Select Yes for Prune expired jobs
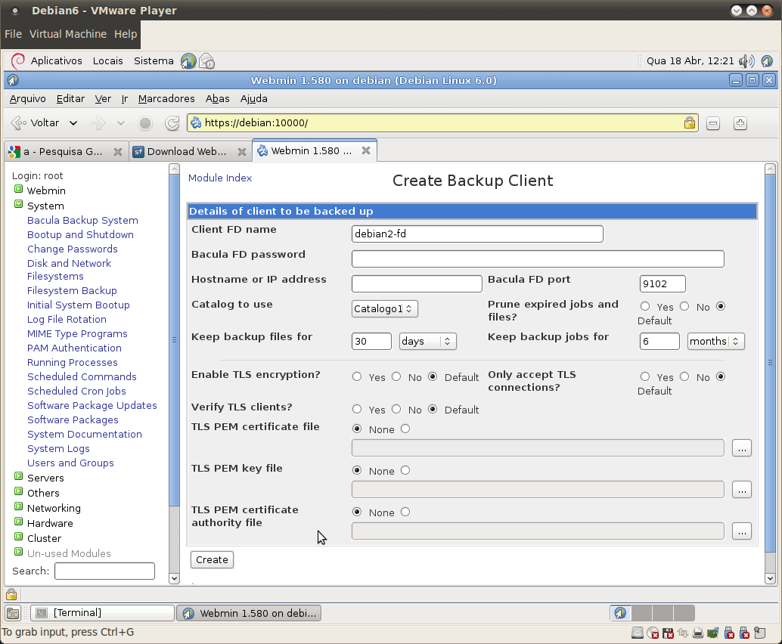 pos(645,307)
